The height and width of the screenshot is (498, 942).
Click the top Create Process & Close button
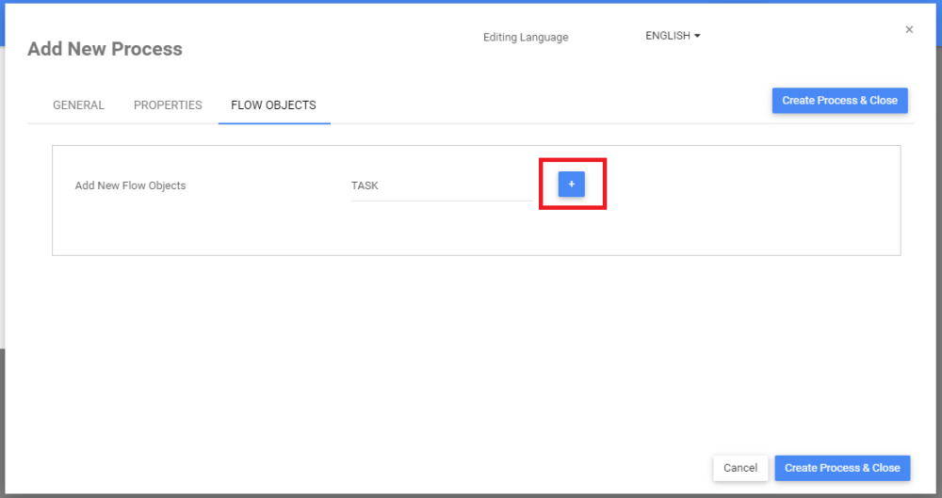[x=839, y=101]
